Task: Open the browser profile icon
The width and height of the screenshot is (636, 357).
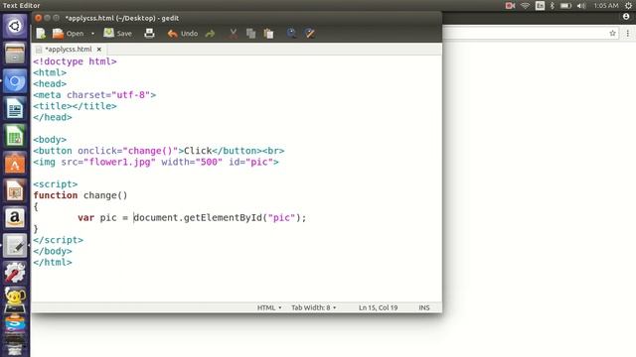Action: pos(626,17)
